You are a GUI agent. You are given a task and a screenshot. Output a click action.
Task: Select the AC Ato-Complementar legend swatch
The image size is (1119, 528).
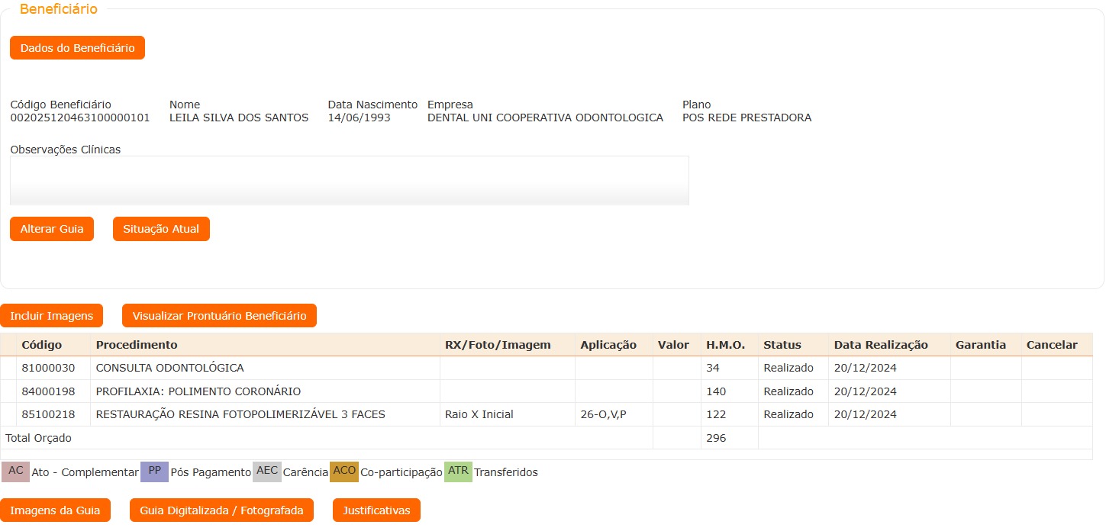tap(15, 472)
